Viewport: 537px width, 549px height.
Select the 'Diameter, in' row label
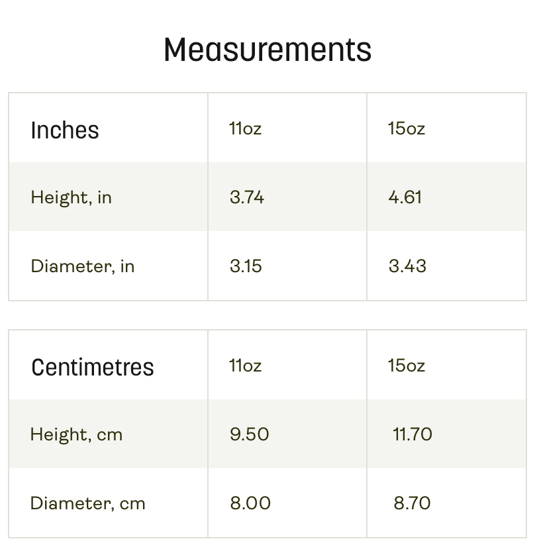pos(83,266)
